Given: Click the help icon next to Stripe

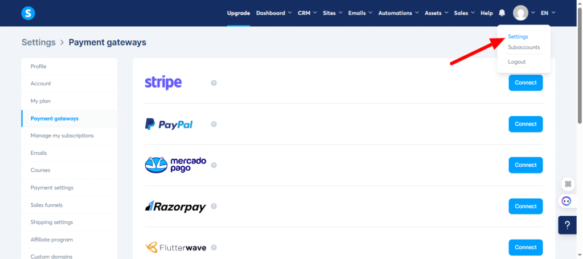Looking at the screenshot, I should [x=214, y=83].
